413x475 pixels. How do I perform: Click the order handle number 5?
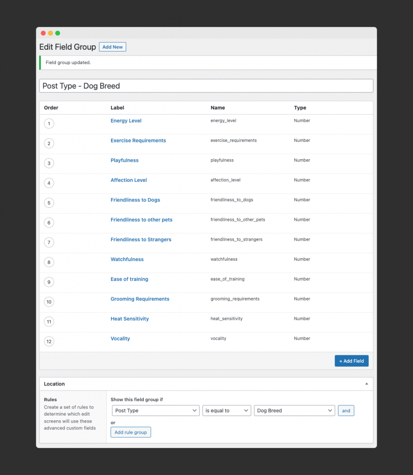click(x=49, y=203)
